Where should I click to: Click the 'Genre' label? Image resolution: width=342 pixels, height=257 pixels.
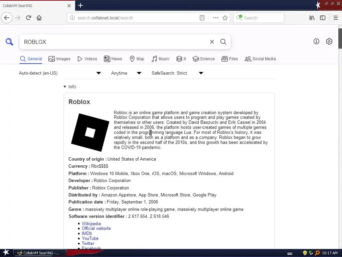tap(76, 209)
